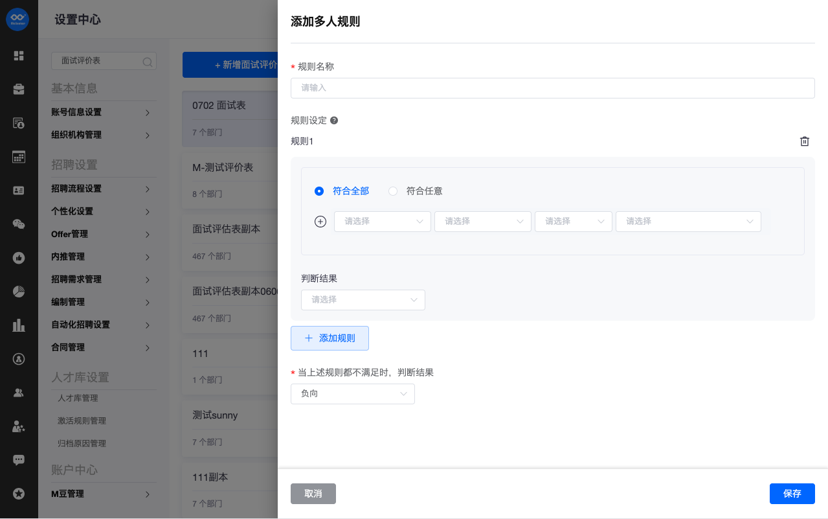Open 合同管理 menu item
The width and height of the screenshot is (828, 519).
[104, 347]
